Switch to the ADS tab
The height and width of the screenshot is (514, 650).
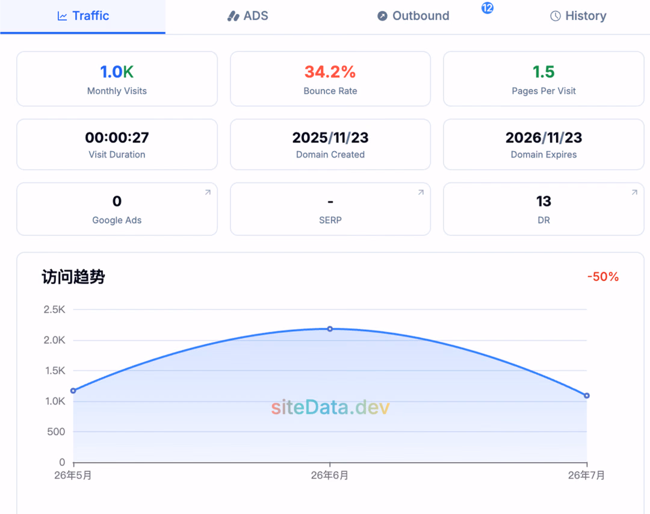tap(248, 16)
